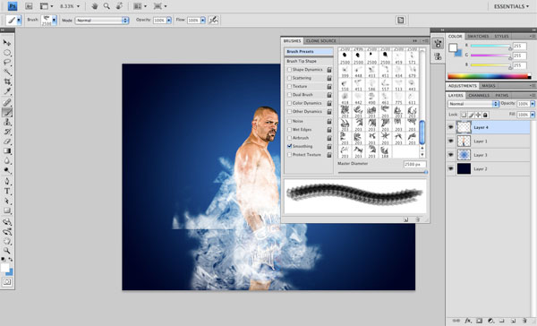
Task: Click the Master Diameter value field
Action: point(414,165)
